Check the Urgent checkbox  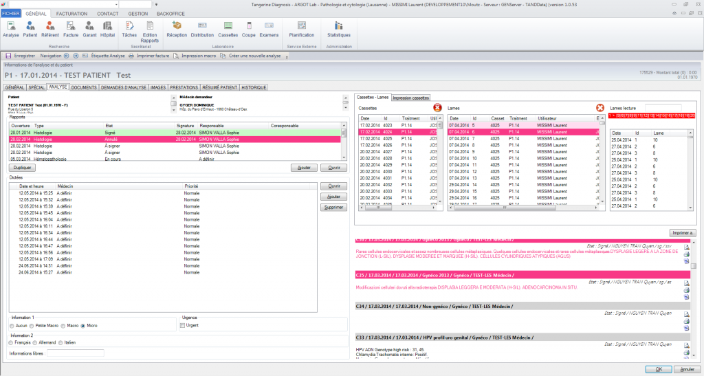pyautogui.click(x=182, y=325)
